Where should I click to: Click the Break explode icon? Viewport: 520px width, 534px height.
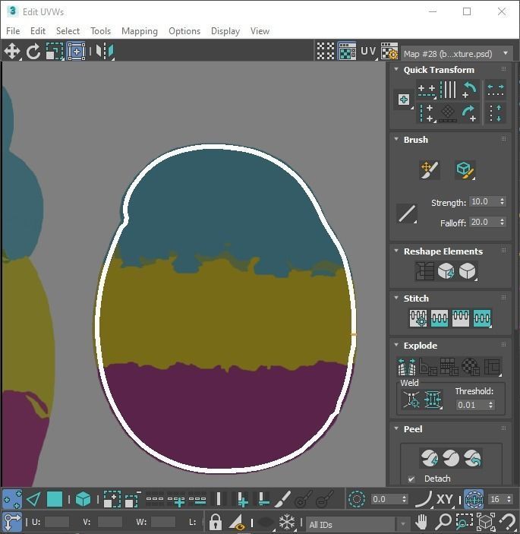point(406,366)
